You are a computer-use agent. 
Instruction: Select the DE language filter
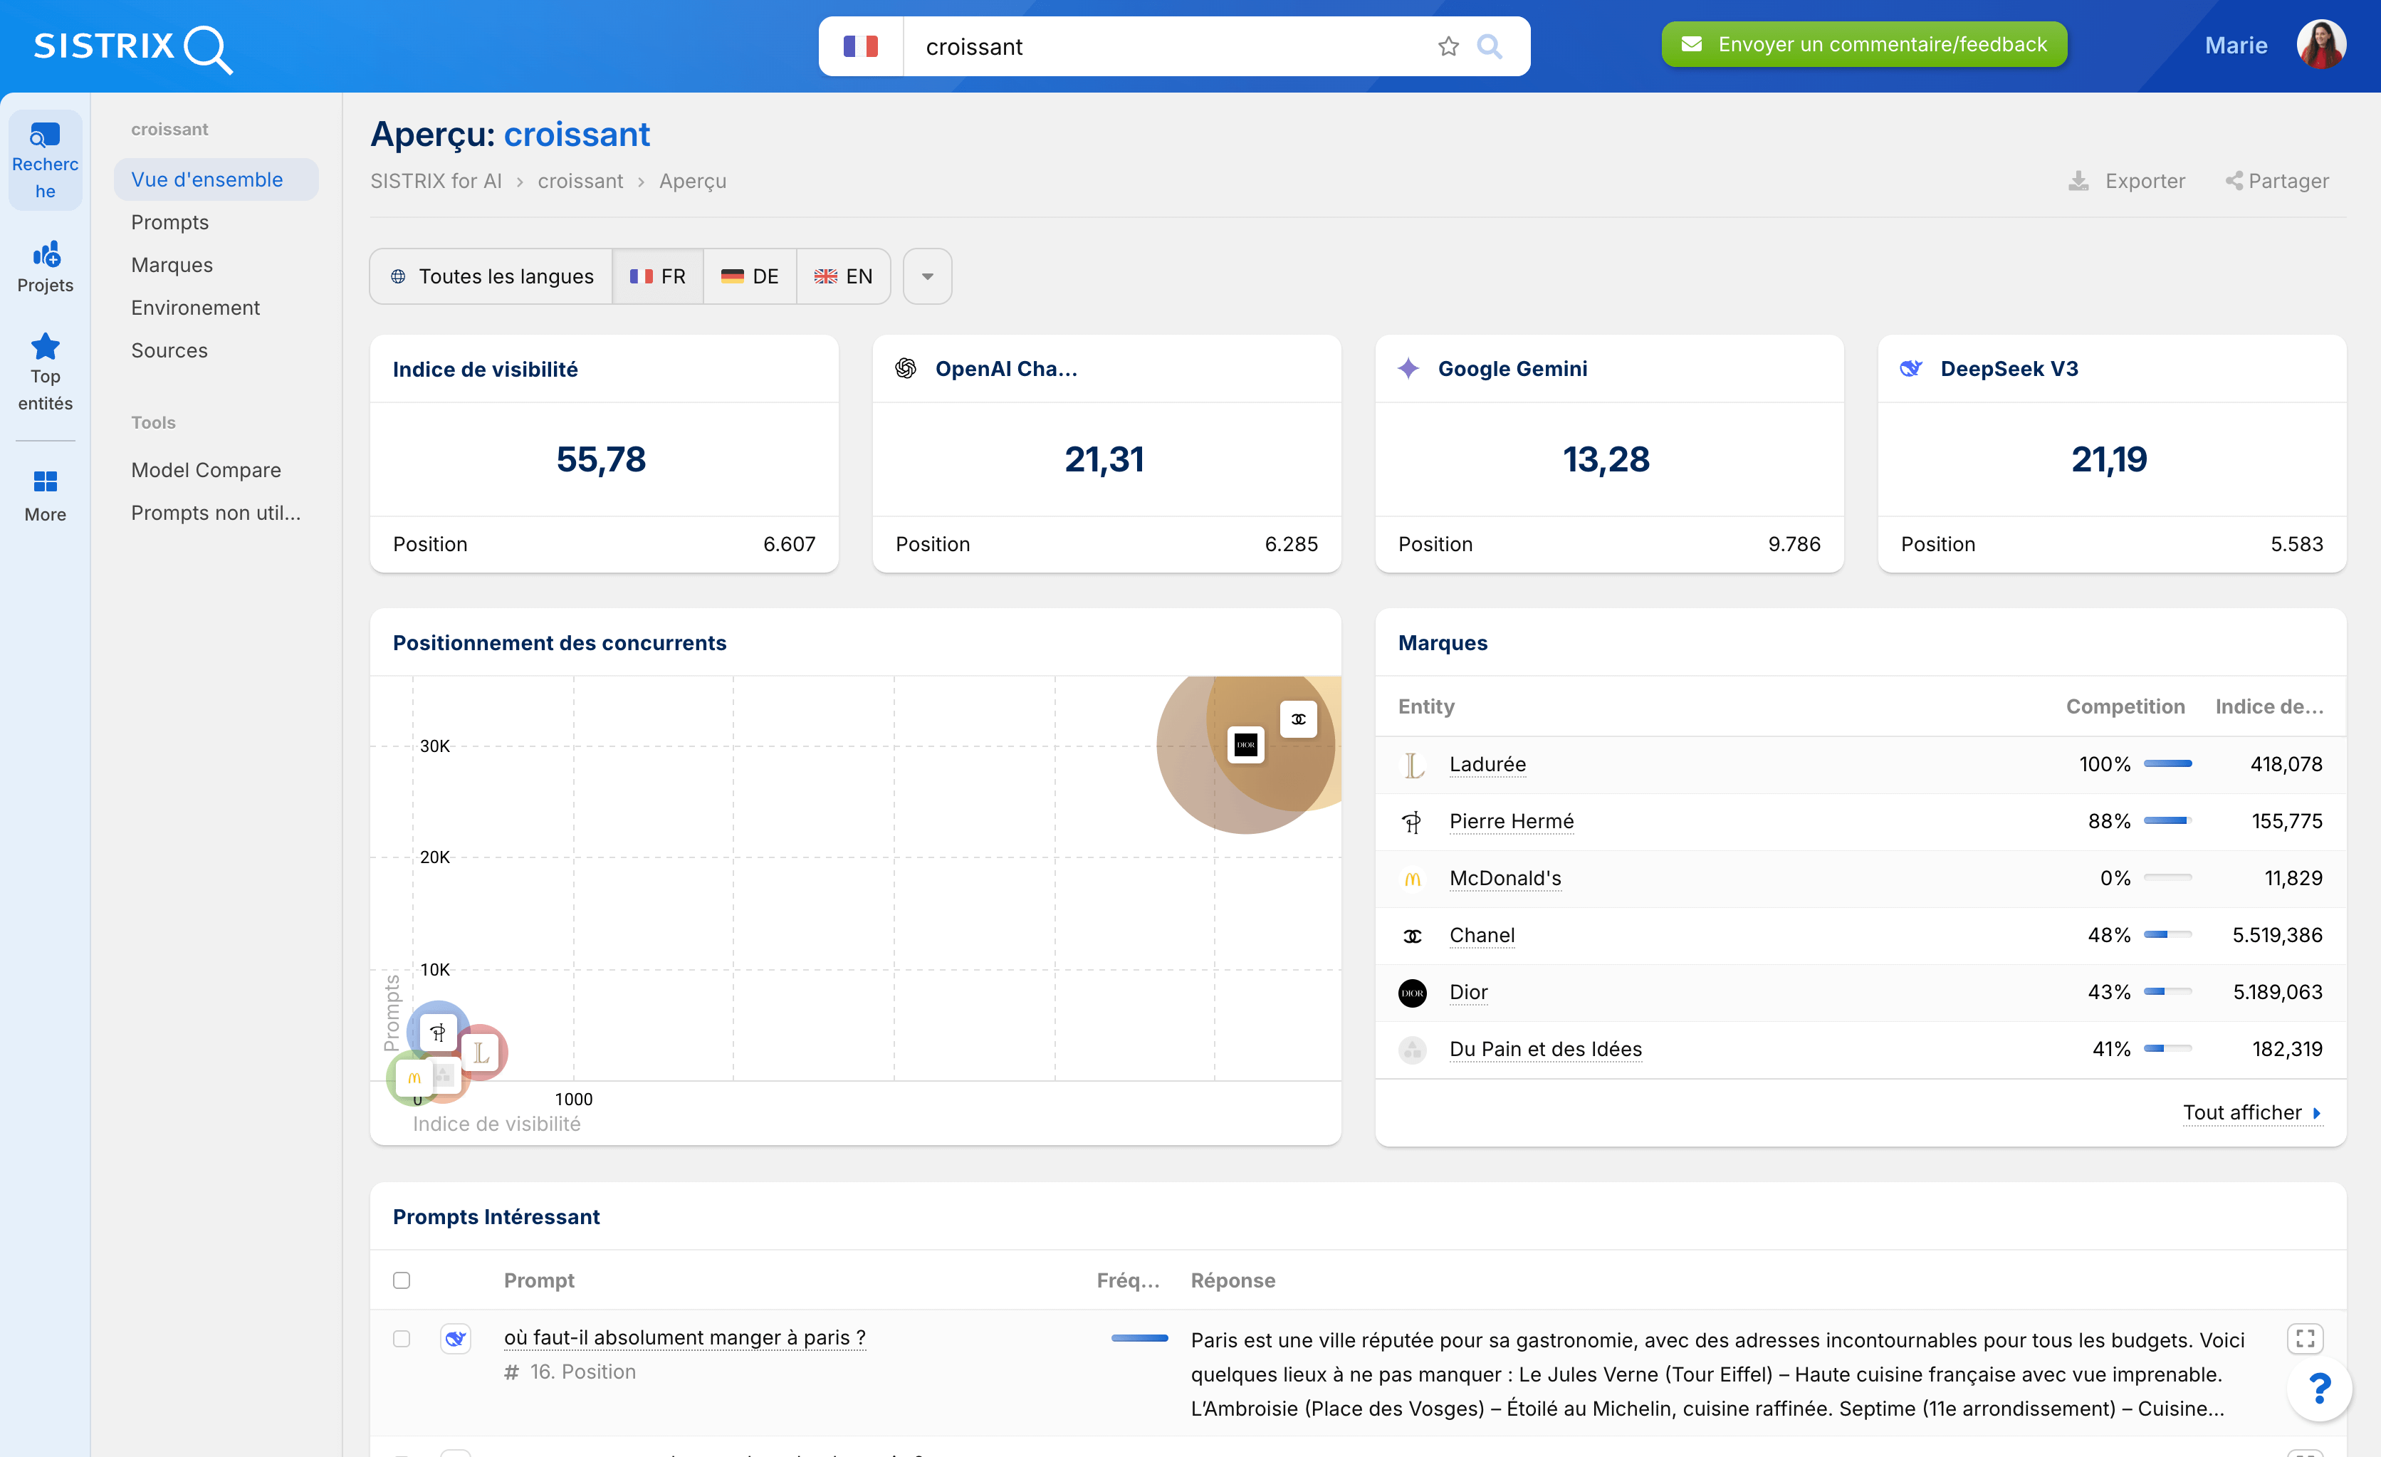click(750, 276)
